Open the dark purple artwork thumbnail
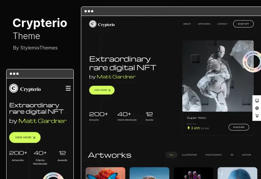The image size is (261, 179). [x=193, y=173]
